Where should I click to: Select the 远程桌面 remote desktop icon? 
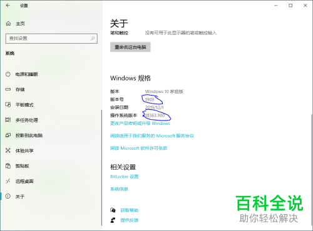point(8,181)
